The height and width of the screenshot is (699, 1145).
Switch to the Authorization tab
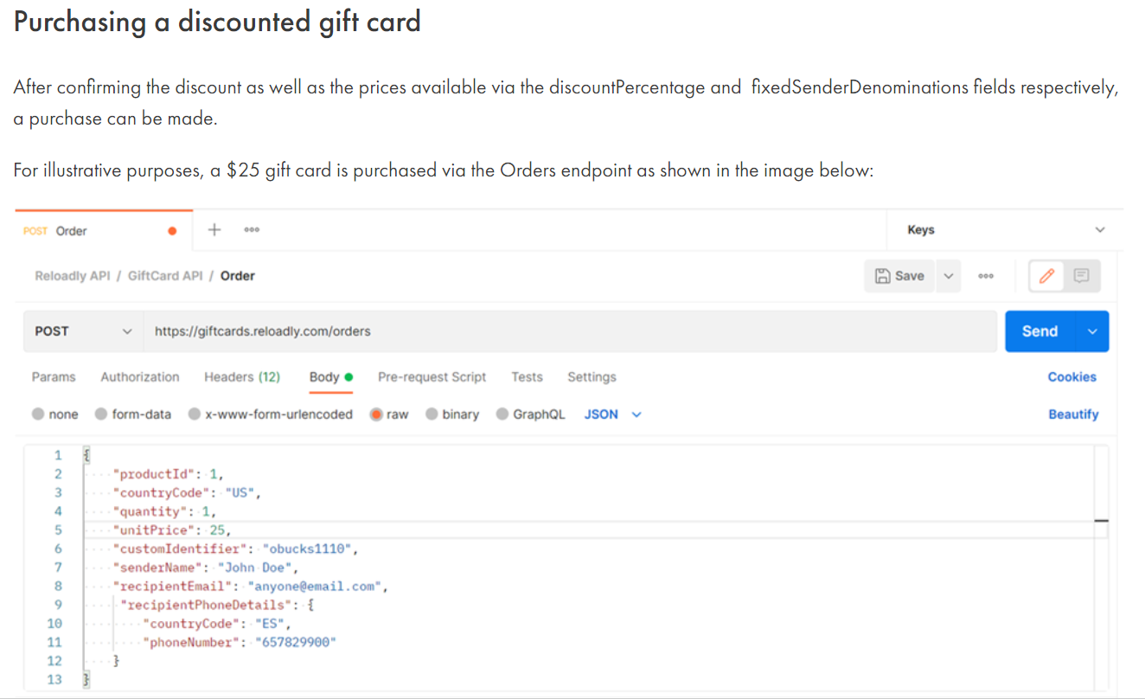pos(140,377)
